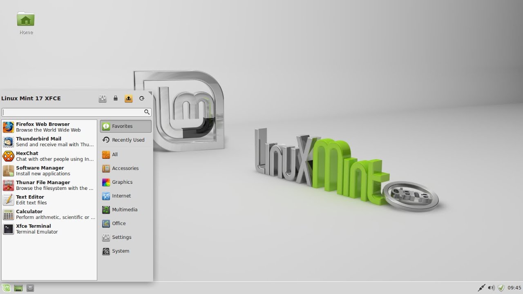
Task: Lock the screen with the padlock icon
Action: point(116,98)
